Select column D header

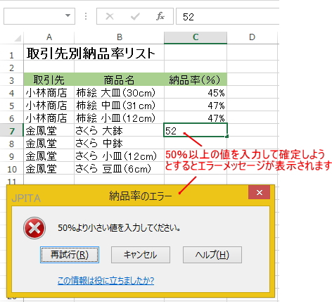(252, 37)
